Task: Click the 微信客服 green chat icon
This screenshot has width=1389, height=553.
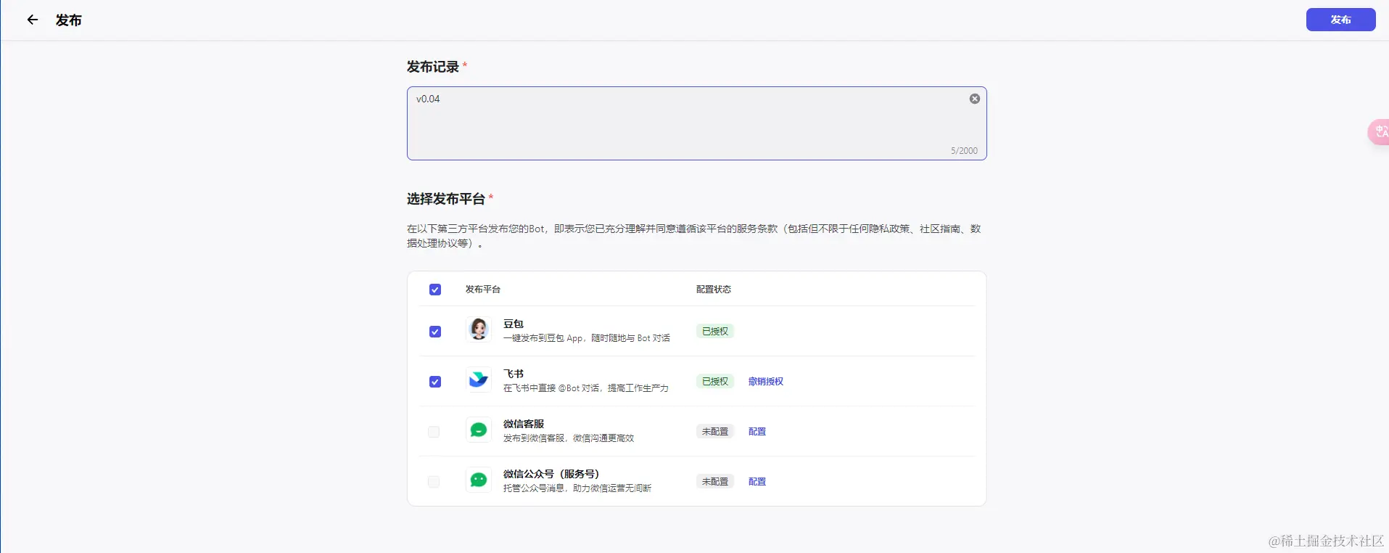Action: (x=479, y=431)
